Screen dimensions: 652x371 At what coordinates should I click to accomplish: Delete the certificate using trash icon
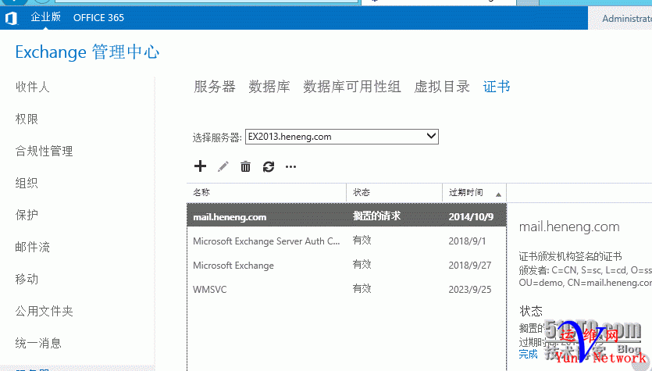click(x=245, y=166)
